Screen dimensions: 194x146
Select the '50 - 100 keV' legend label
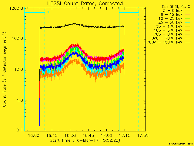(x=169, y=26)
